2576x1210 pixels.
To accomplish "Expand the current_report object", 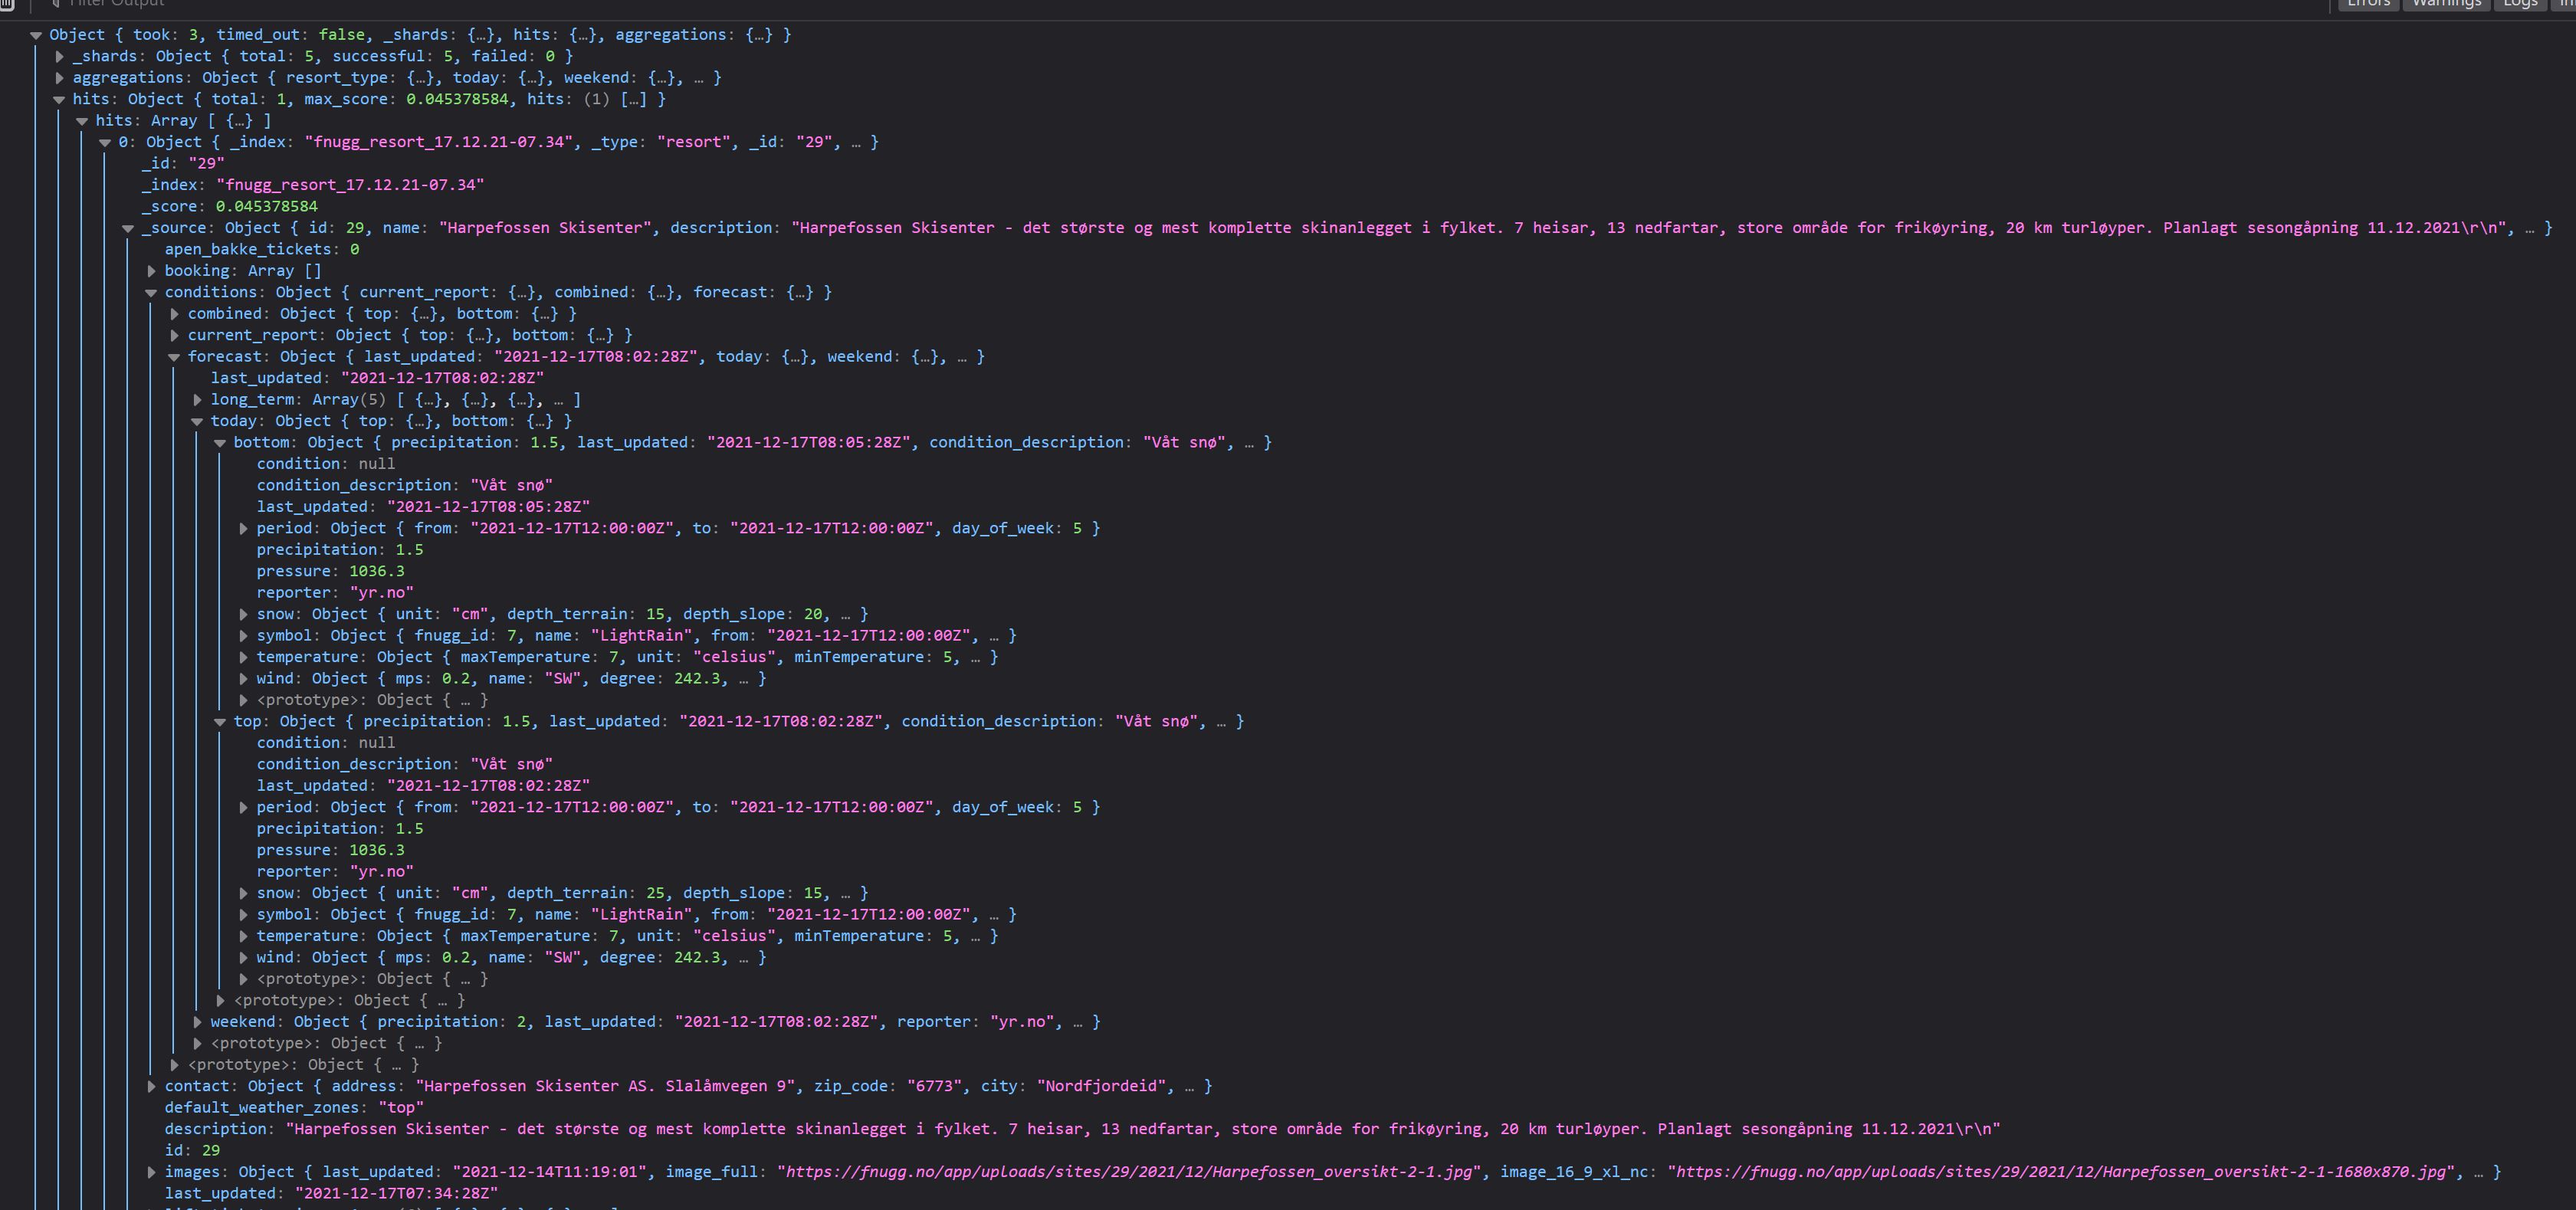I will pyautogui.click(x=175, y=335).
